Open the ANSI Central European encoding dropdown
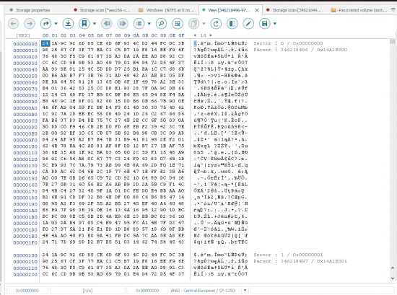397x295 pixels. pyautogui.click(x=245, y=290)
